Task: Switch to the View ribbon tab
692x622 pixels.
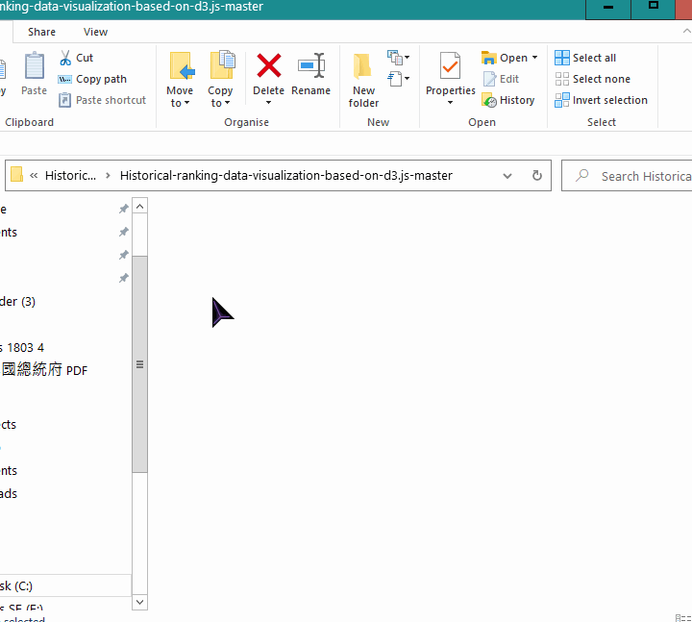Action: (x=96, y=32)
